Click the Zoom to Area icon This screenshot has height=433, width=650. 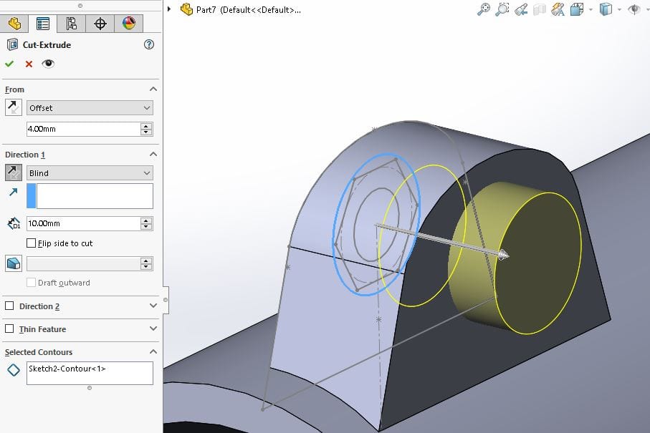pyautogui.click(x=502, y=9)
